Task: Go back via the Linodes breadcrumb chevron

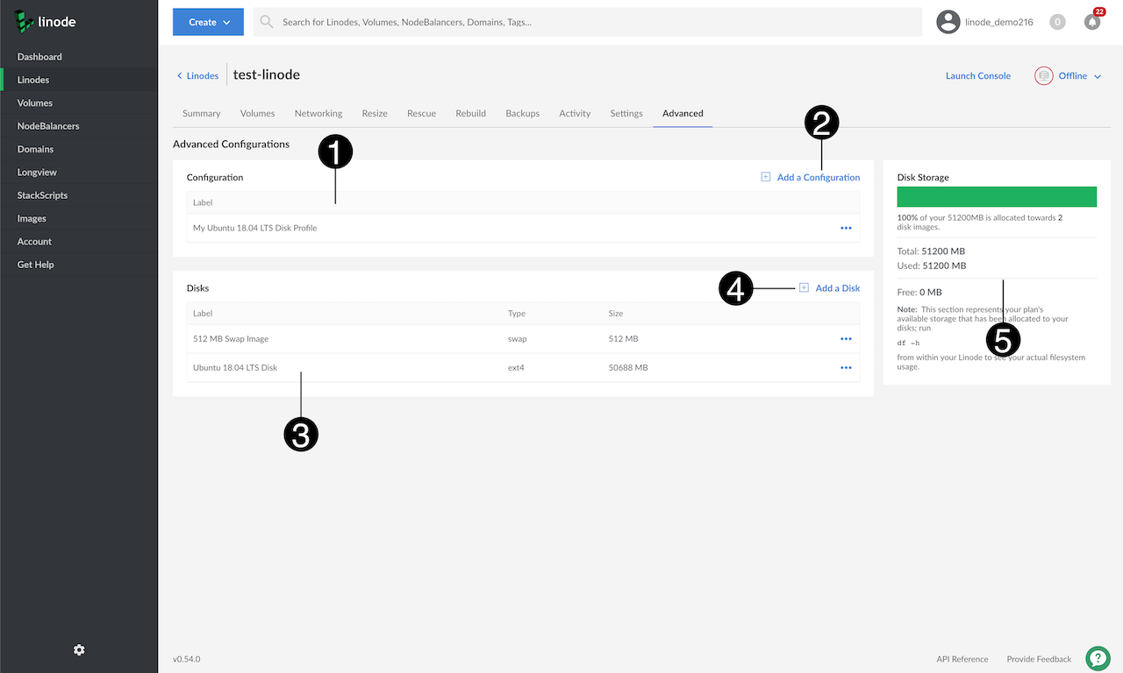Action: click(180, 76)
